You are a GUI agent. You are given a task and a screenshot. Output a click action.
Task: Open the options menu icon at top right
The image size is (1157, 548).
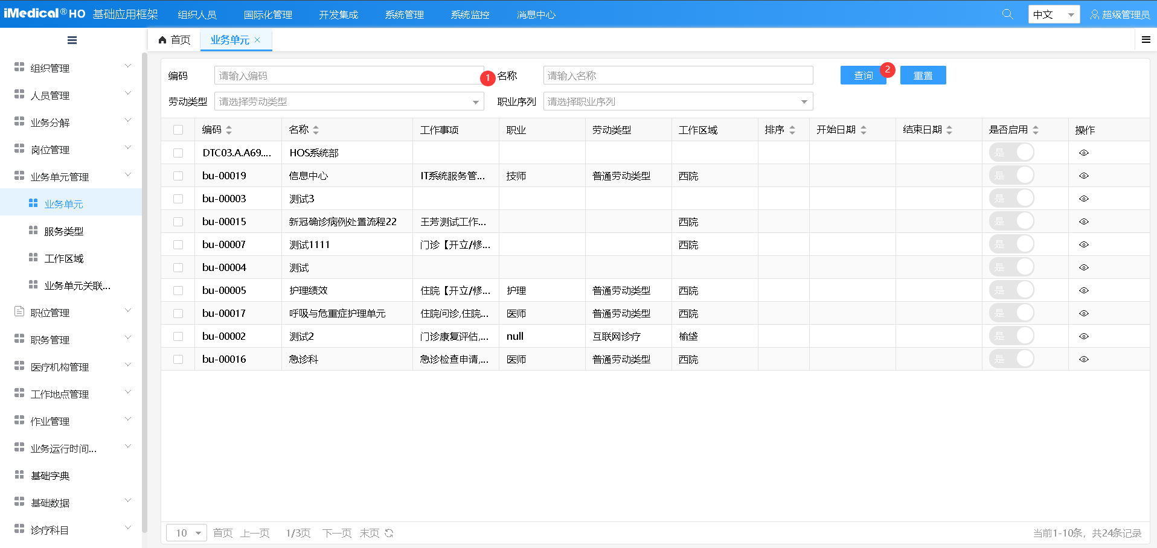(1146, 39)
